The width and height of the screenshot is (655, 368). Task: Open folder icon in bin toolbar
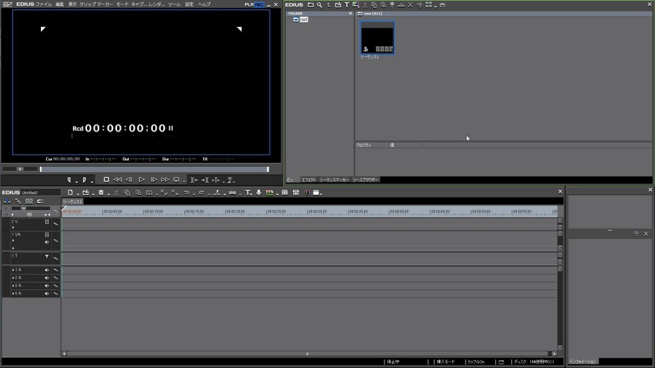[310, 5]
